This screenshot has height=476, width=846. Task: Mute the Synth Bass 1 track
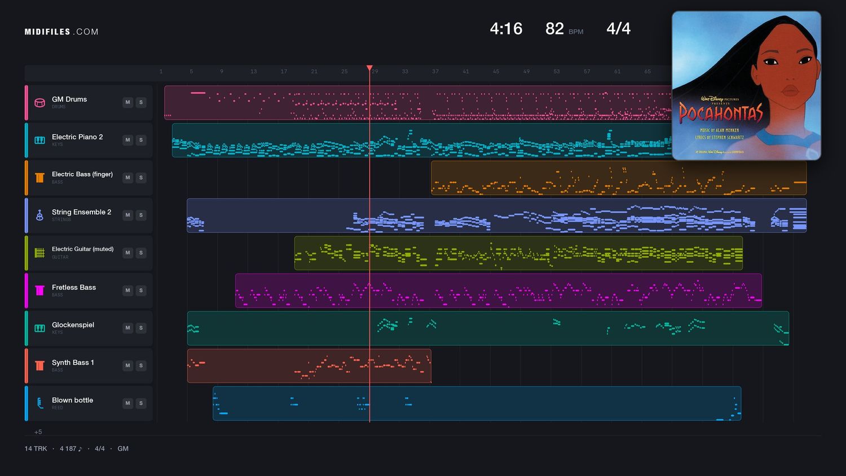127,365
